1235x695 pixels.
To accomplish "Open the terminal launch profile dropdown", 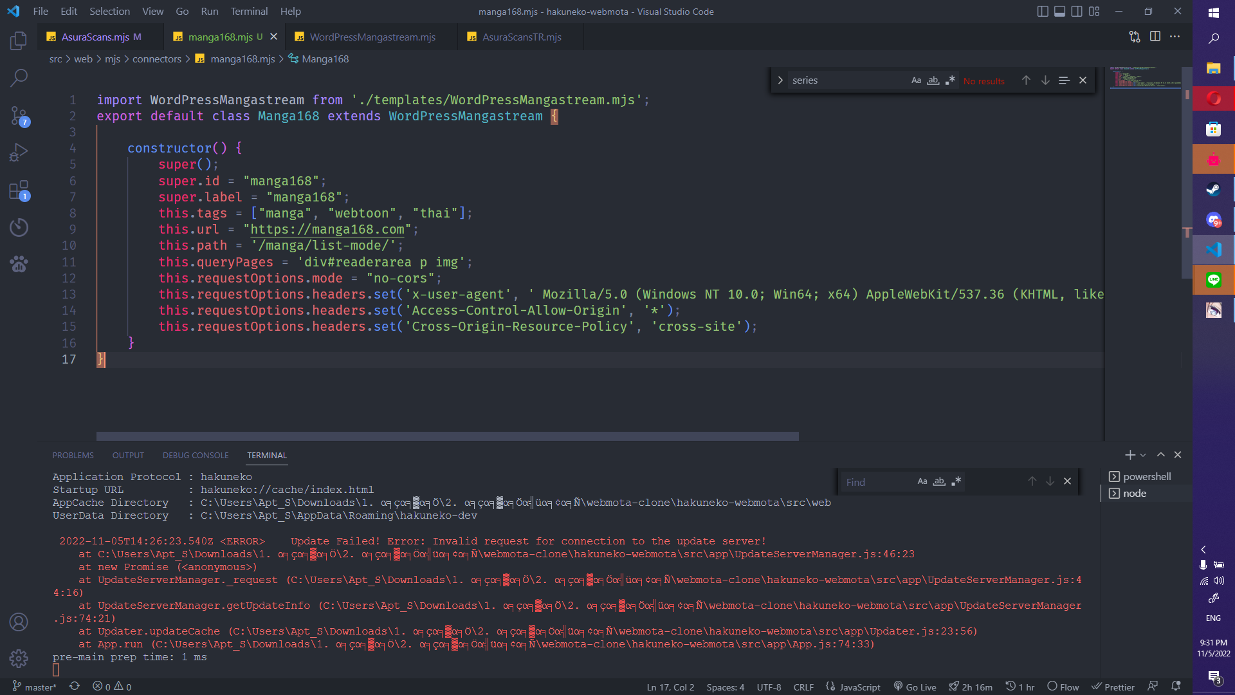I will pos(1143,455).
